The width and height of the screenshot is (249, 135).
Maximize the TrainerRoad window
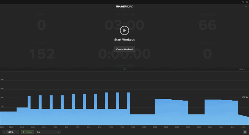(x=243, y=2)
